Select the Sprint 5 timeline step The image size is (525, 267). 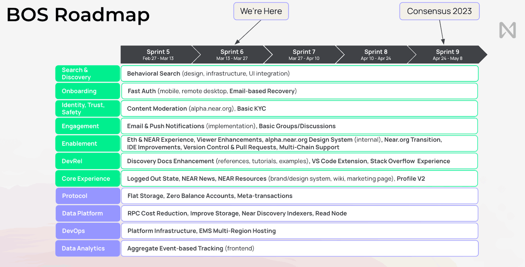(x=158, y=55)
